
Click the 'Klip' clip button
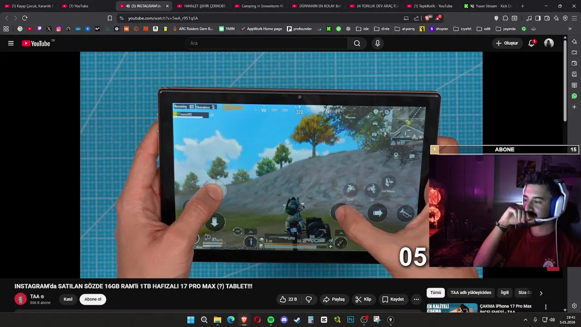click(363, 299)
